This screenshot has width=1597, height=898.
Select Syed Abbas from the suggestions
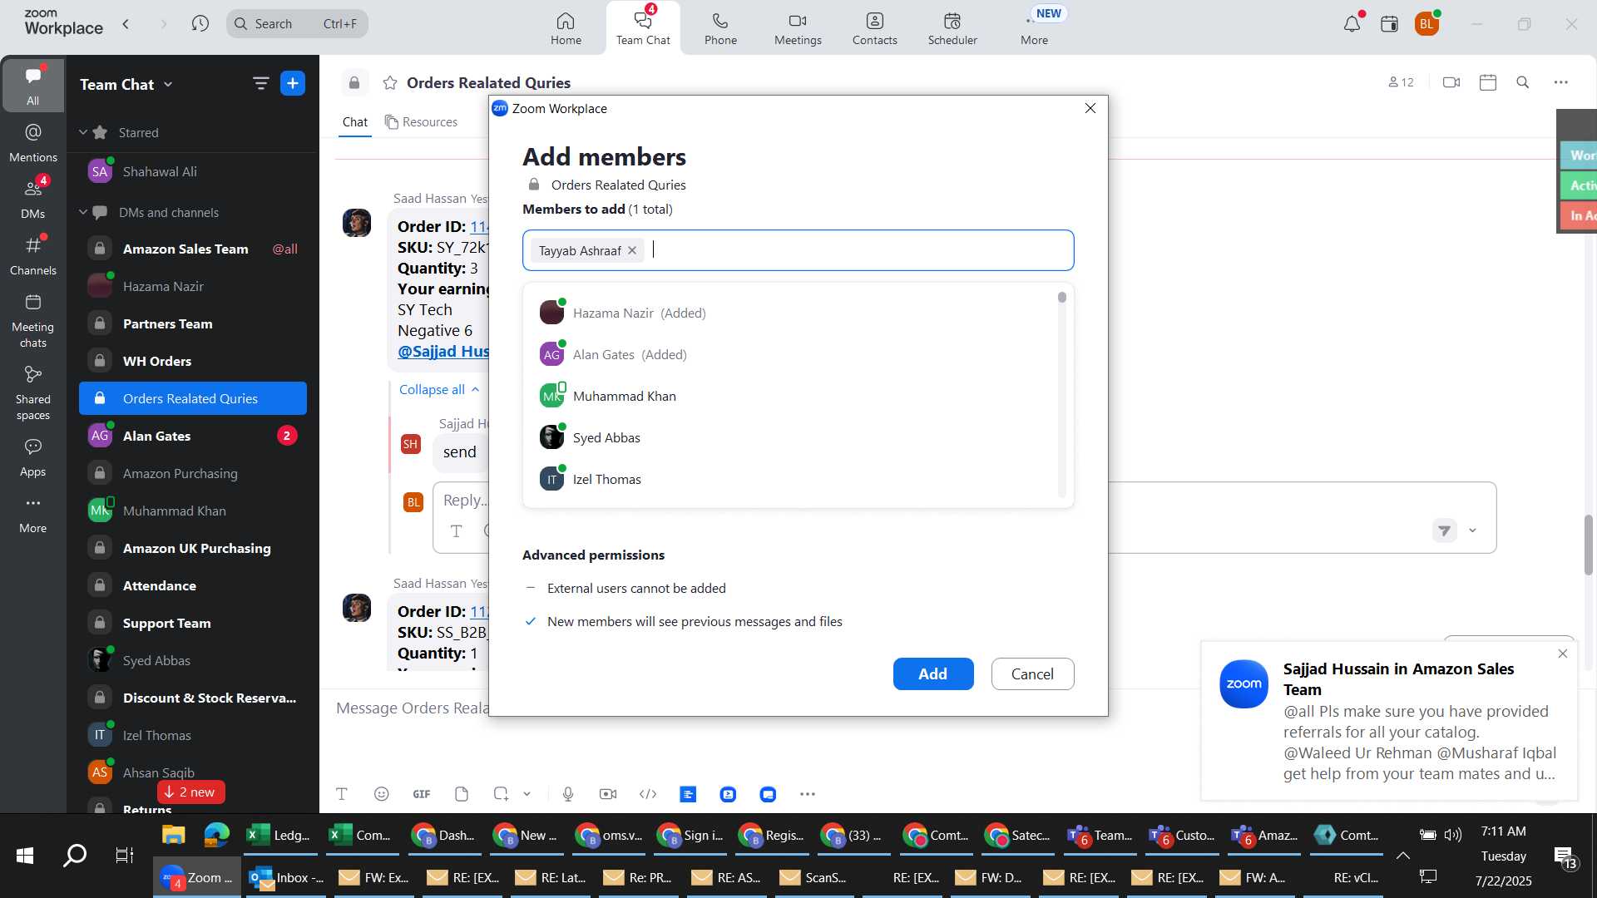tap(792, 437)
